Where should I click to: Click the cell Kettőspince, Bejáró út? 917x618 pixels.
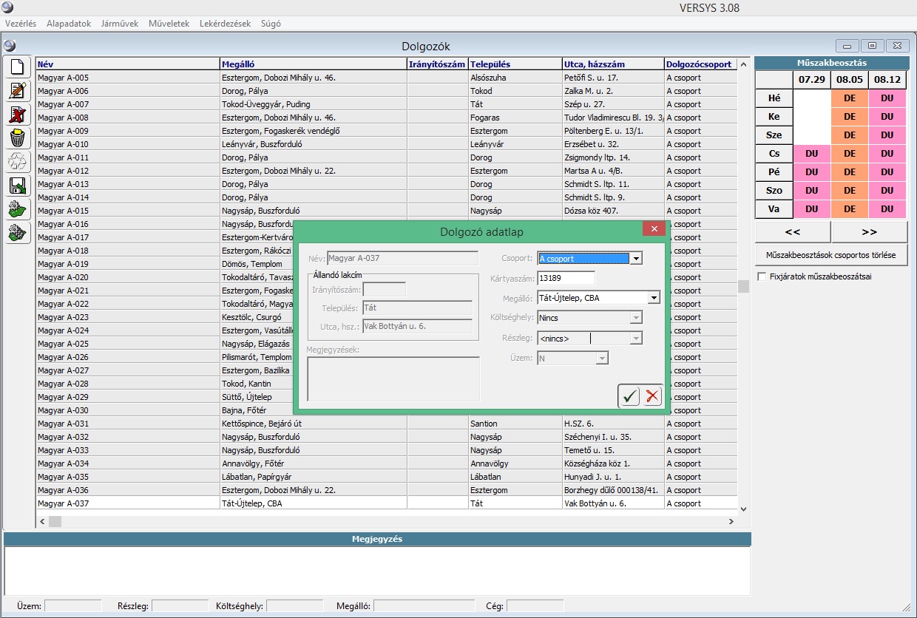[314, 424]
